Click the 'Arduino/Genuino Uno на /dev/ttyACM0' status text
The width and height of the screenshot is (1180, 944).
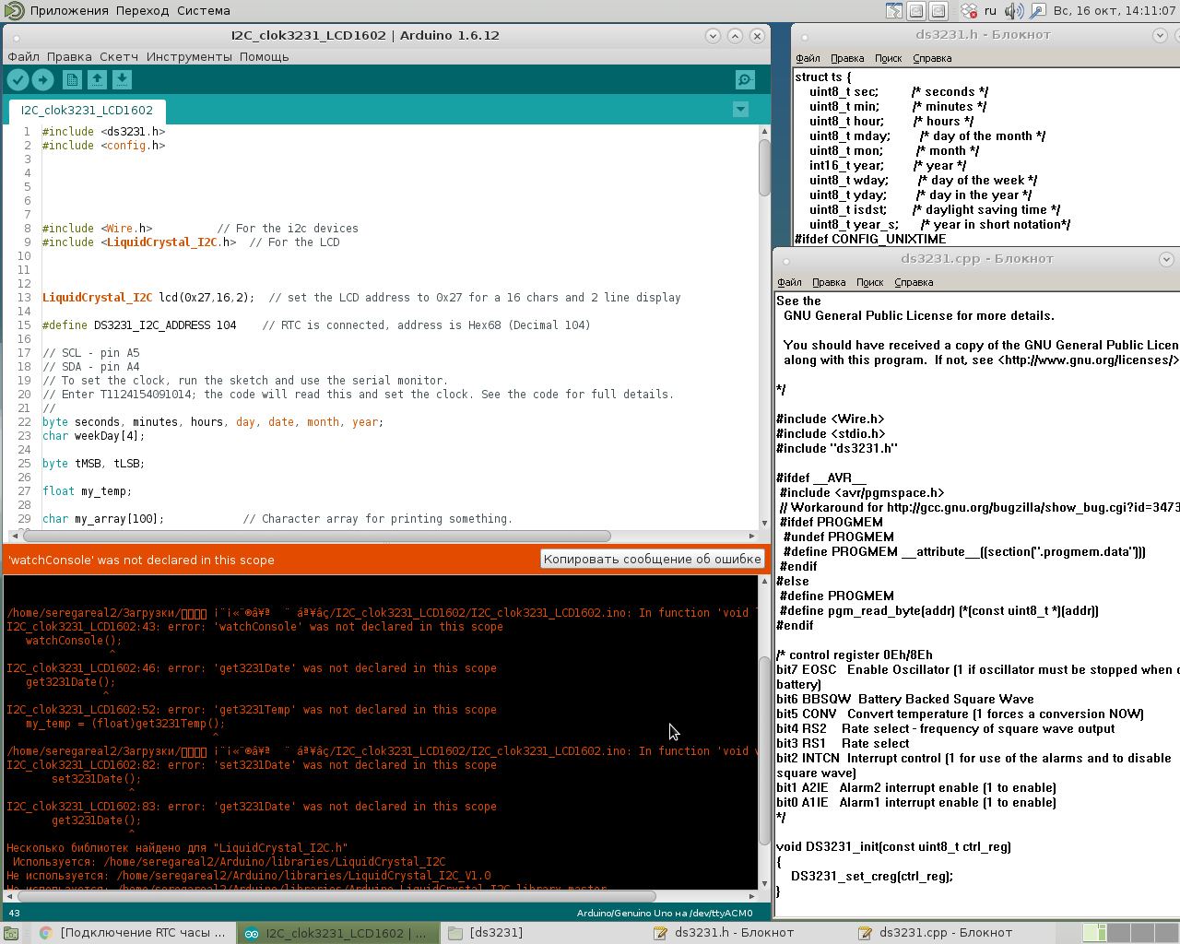[665, 914]
